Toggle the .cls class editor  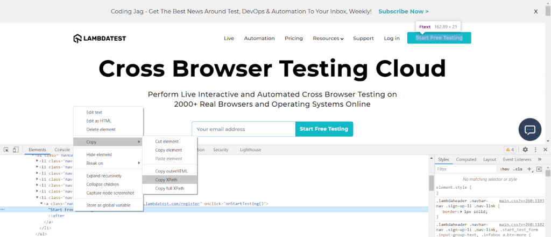(x=518, y=169)
